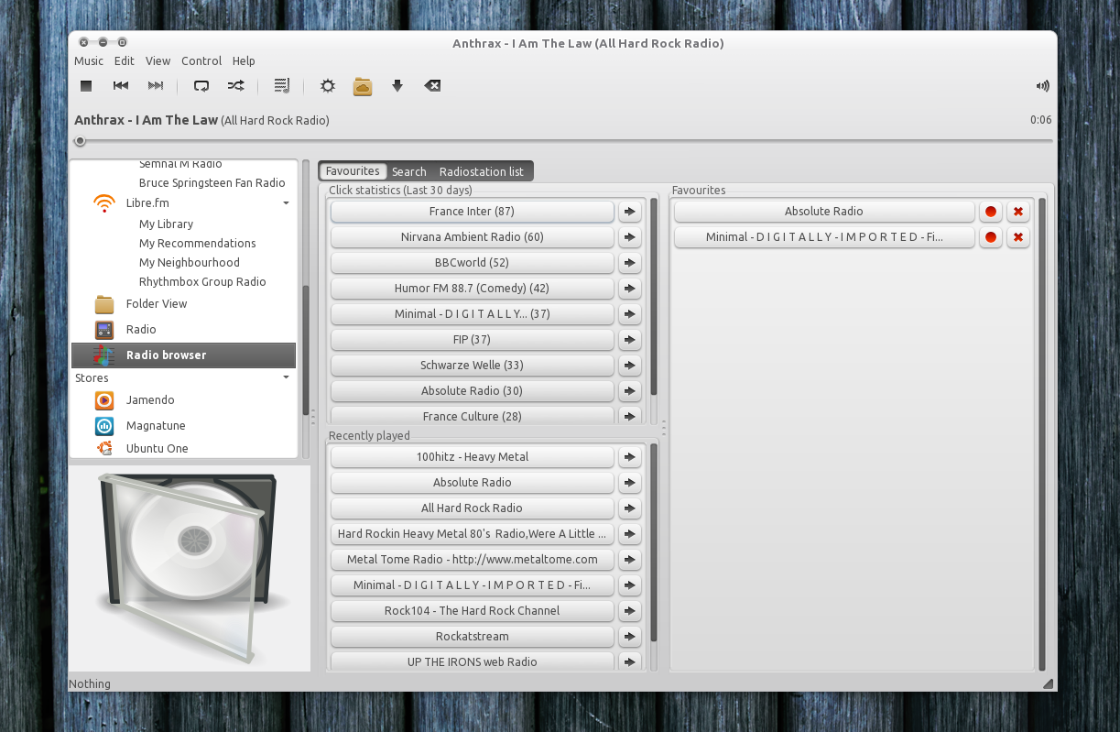The width and height of the screenshot is (1120, 732).
Task: Switch to the Search tab
Action: [409, 171]
